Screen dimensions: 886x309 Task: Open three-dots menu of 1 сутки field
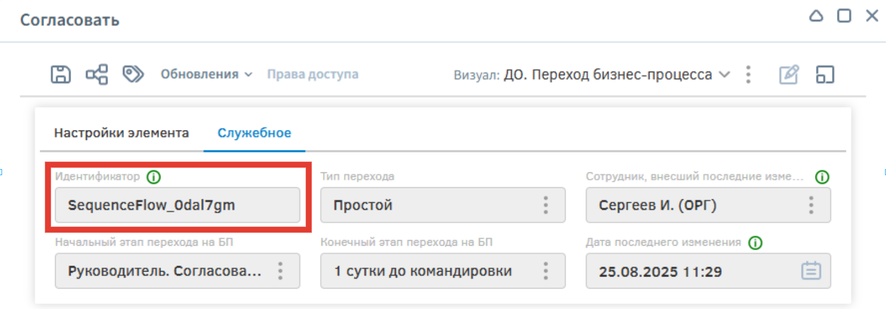click(x=546, y=271)
